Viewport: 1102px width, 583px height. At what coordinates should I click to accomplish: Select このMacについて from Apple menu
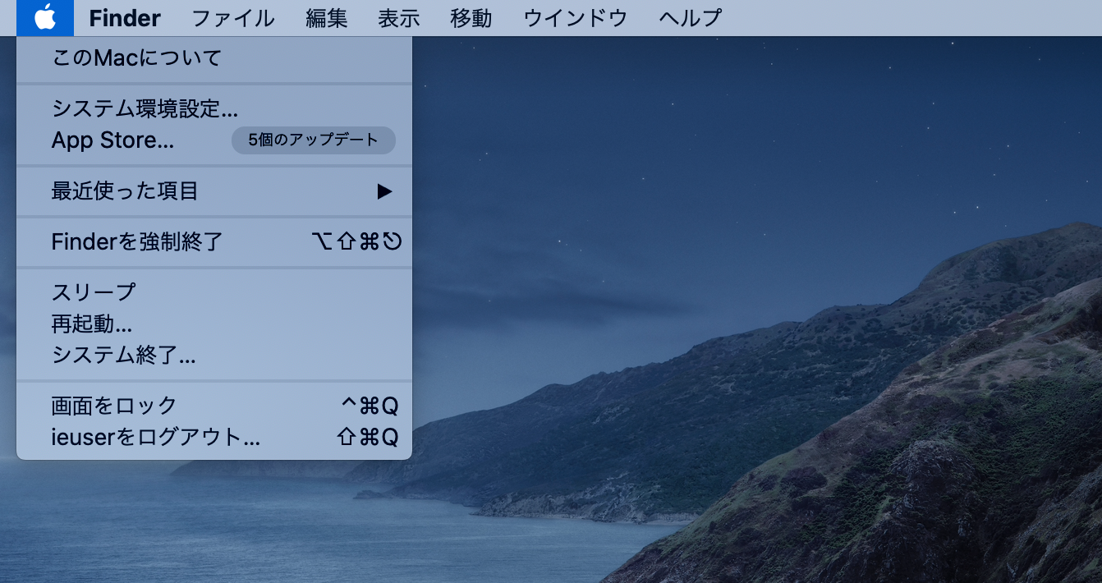coord(214,58)
